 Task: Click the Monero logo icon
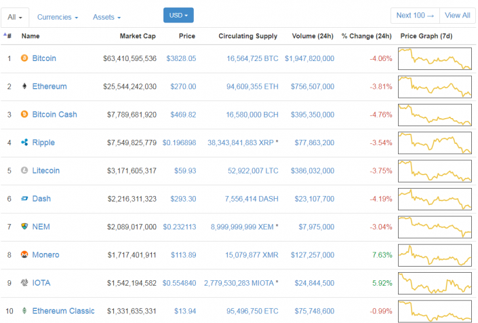click(25, 255)
